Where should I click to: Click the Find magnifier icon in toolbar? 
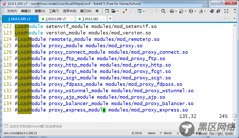(x=163, y=11)
